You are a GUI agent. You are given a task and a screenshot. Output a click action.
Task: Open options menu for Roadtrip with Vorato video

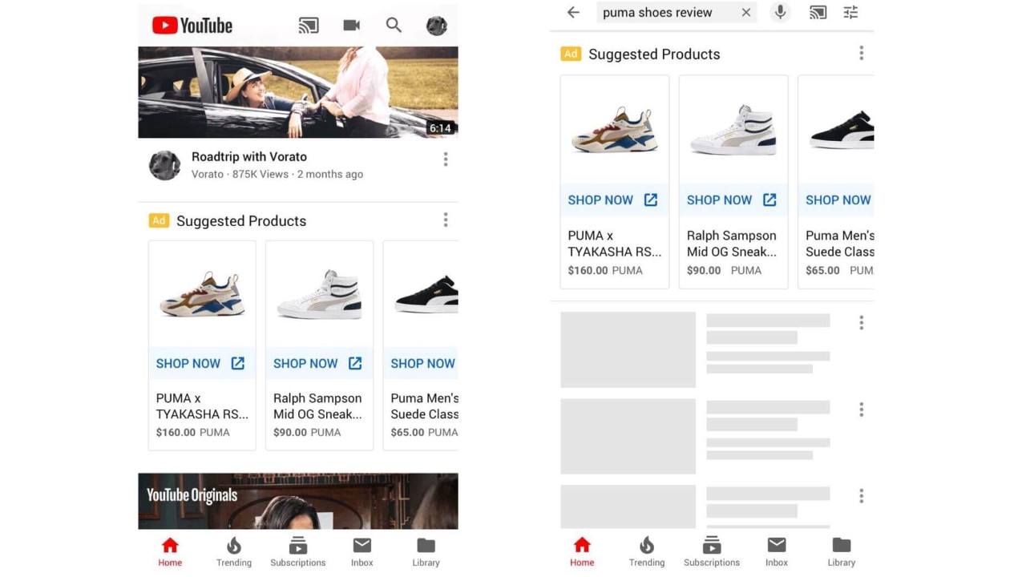pos(446,159)
